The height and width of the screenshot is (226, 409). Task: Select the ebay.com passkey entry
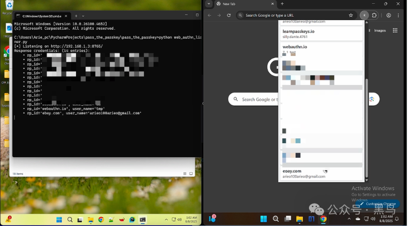pos(321,173)
